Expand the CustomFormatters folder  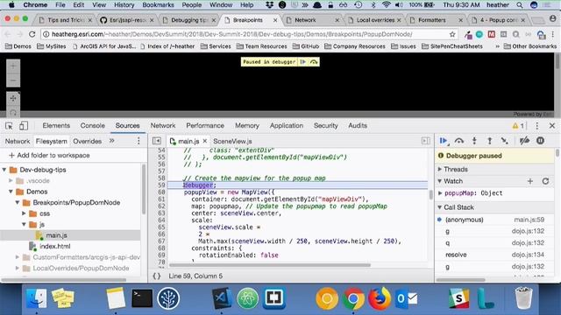(18, 257)
